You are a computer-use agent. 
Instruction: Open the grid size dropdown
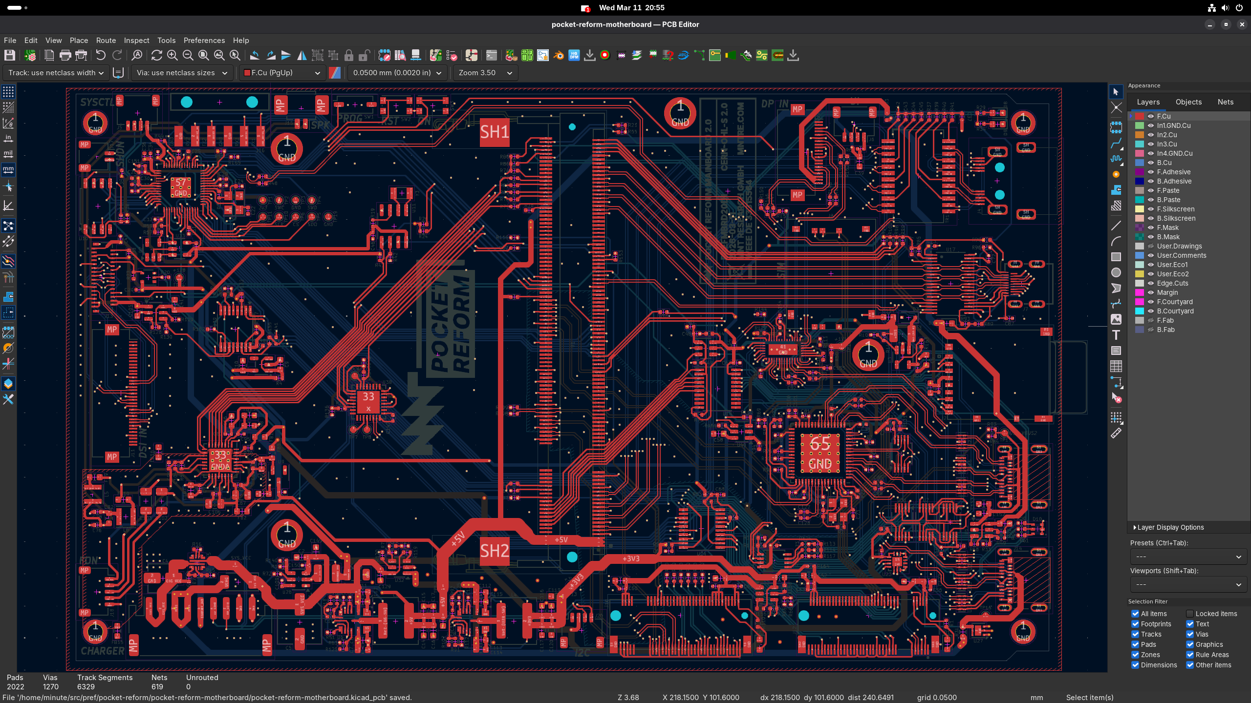click(x=397, y=73)
